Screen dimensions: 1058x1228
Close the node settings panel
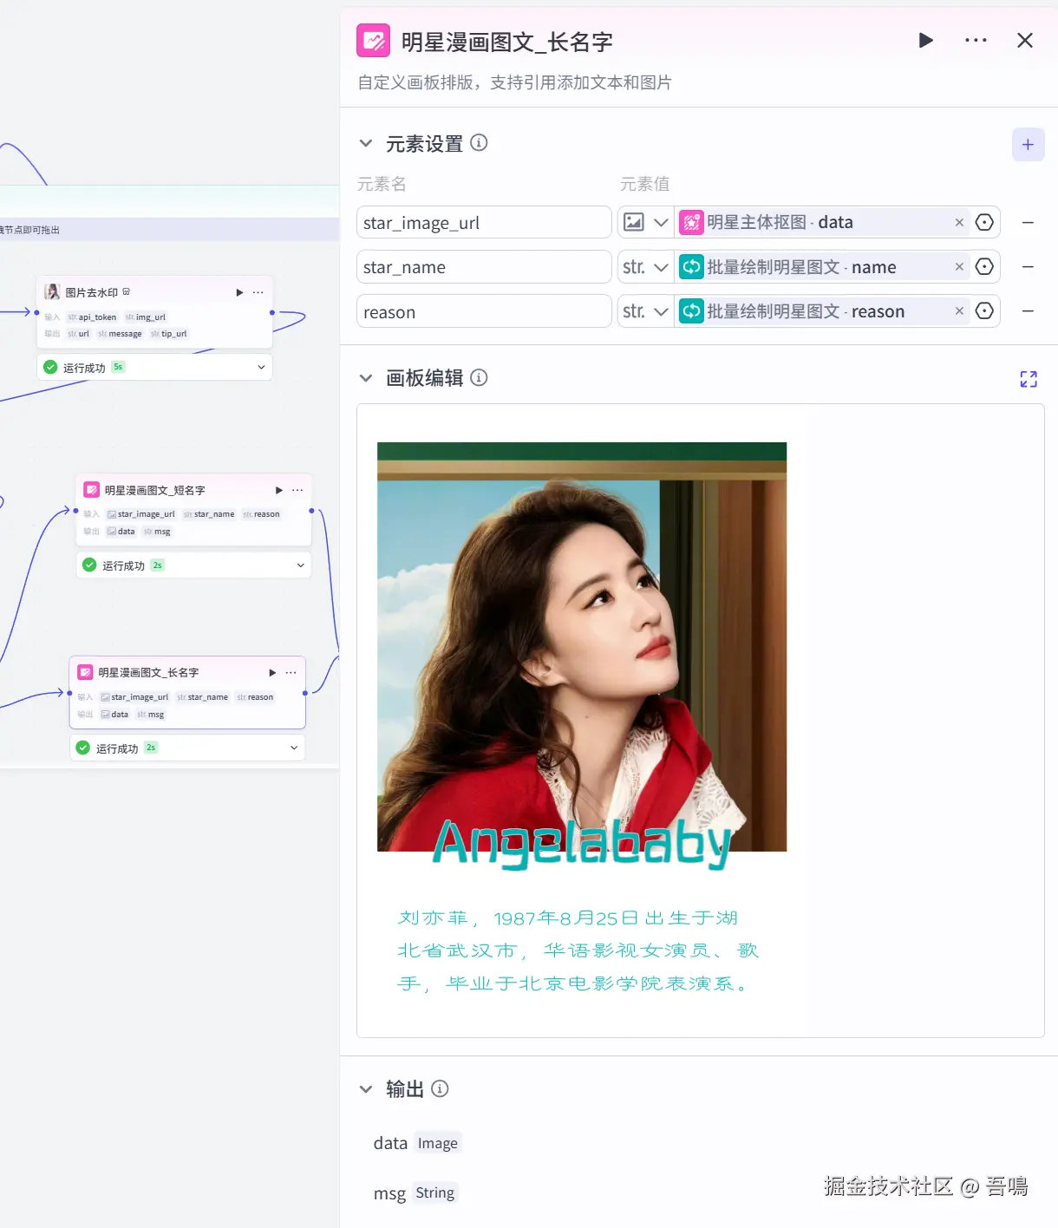[1025, 40]
